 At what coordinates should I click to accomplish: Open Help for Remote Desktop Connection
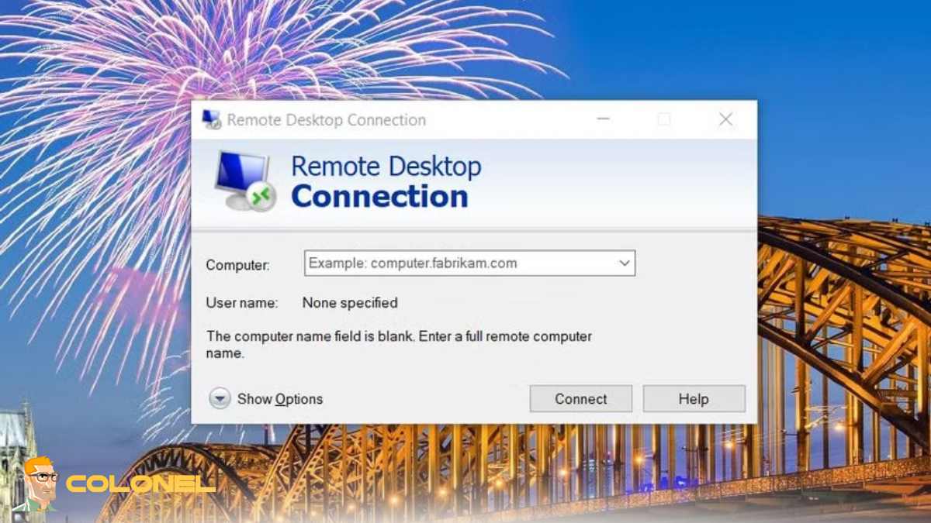pyautogui.click(x=694, y=398)
